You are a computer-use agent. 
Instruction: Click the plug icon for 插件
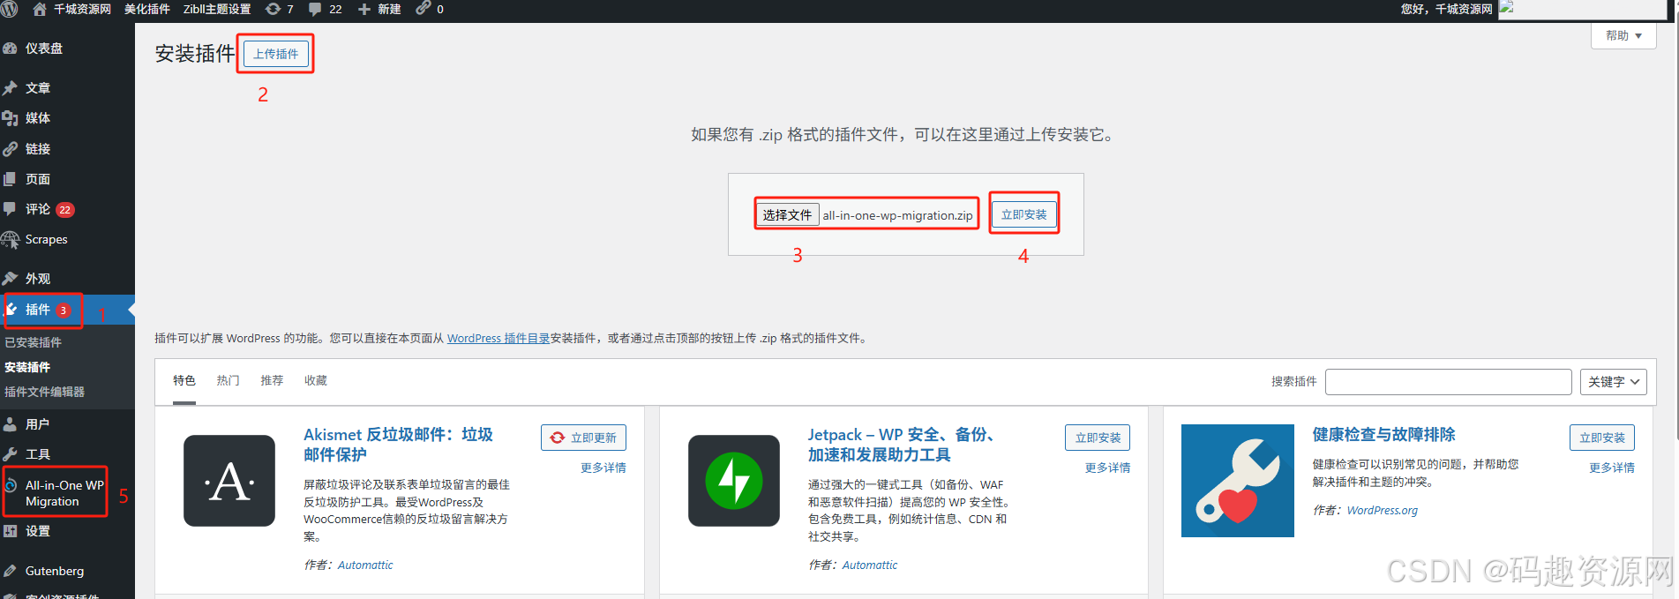(x=11, y=310)
